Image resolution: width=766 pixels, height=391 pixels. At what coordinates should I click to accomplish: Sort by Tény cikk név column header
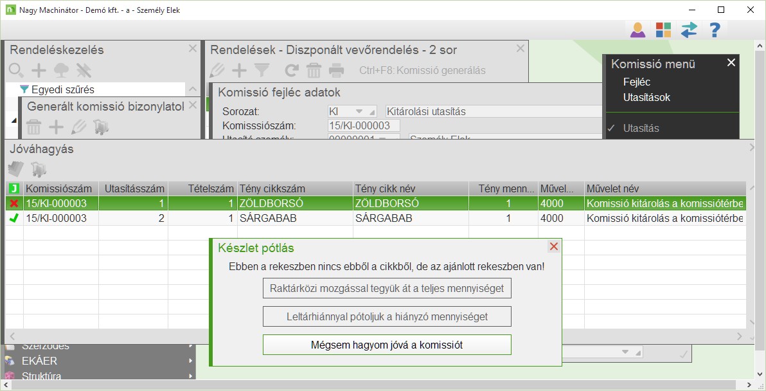pyautogui.click(x=411, y=188)
